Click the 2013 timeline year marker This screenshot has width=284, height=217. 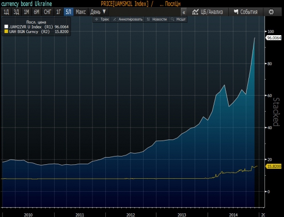tap(182, 215)
